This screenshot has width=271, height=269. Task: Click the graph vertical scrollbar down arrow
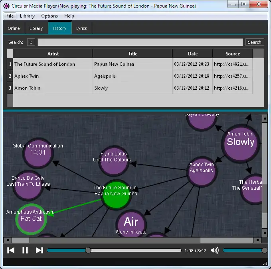coord(265,233)
